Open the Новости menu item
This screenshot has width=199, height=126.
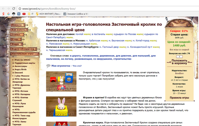coord(17,25)
